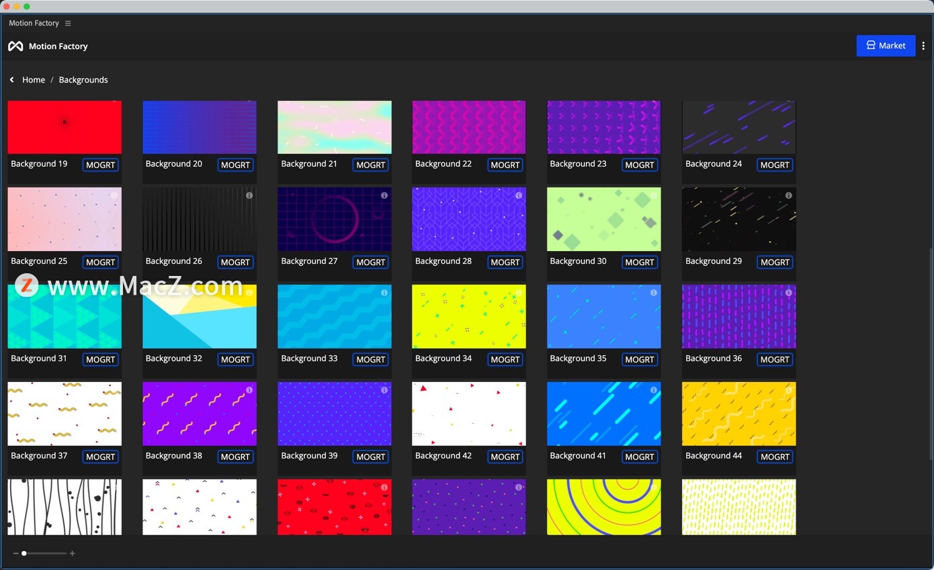Viewport: 934px width, 570px height.
Task: Click the "Background 35" label
Action: [578, 359]
